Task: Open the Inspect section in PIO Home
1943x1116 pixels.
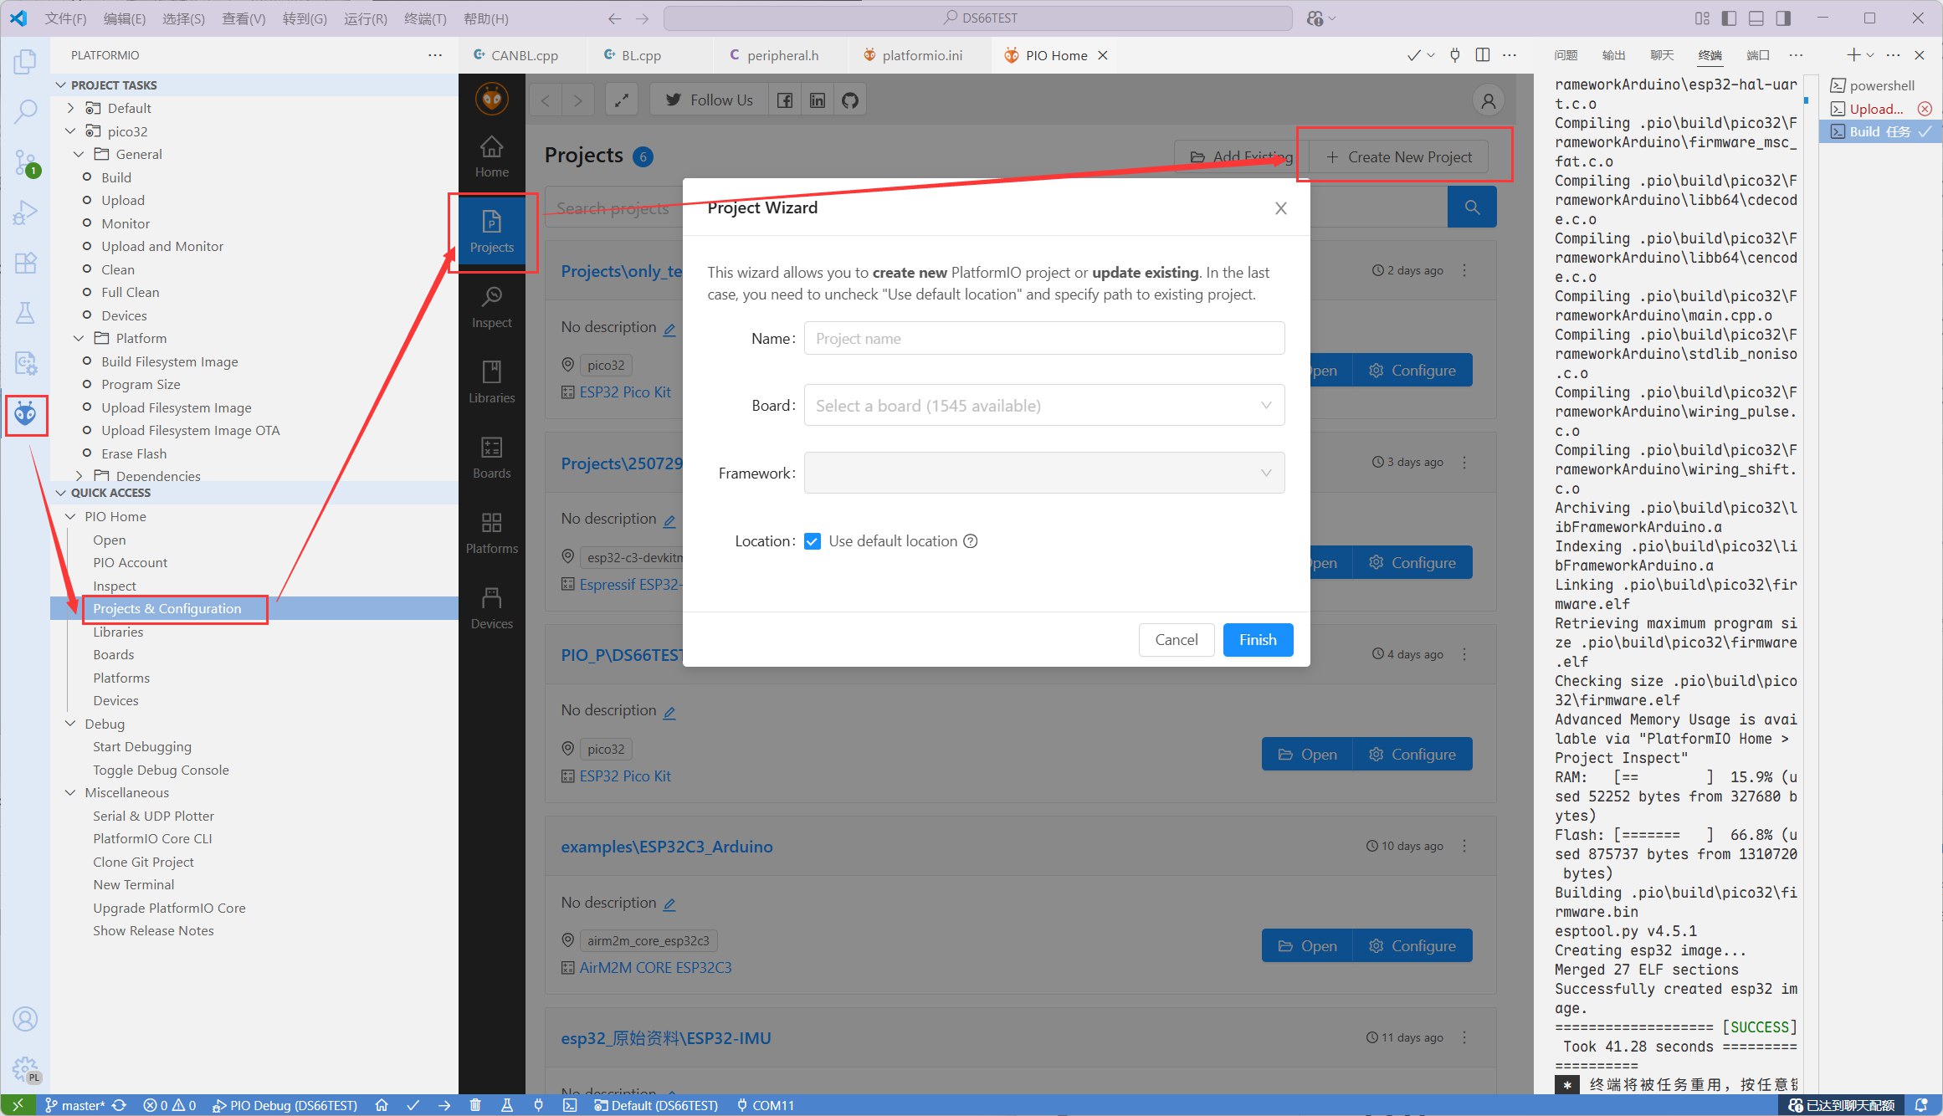Action: tap(491, 307)
